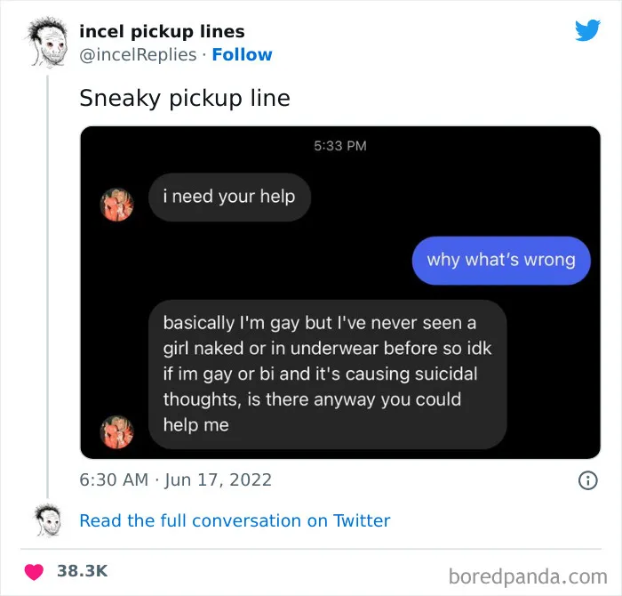This screenshot has width=622, height=596.
Task: Click the 'i need your help' message bubble
Action: [229, 197]
